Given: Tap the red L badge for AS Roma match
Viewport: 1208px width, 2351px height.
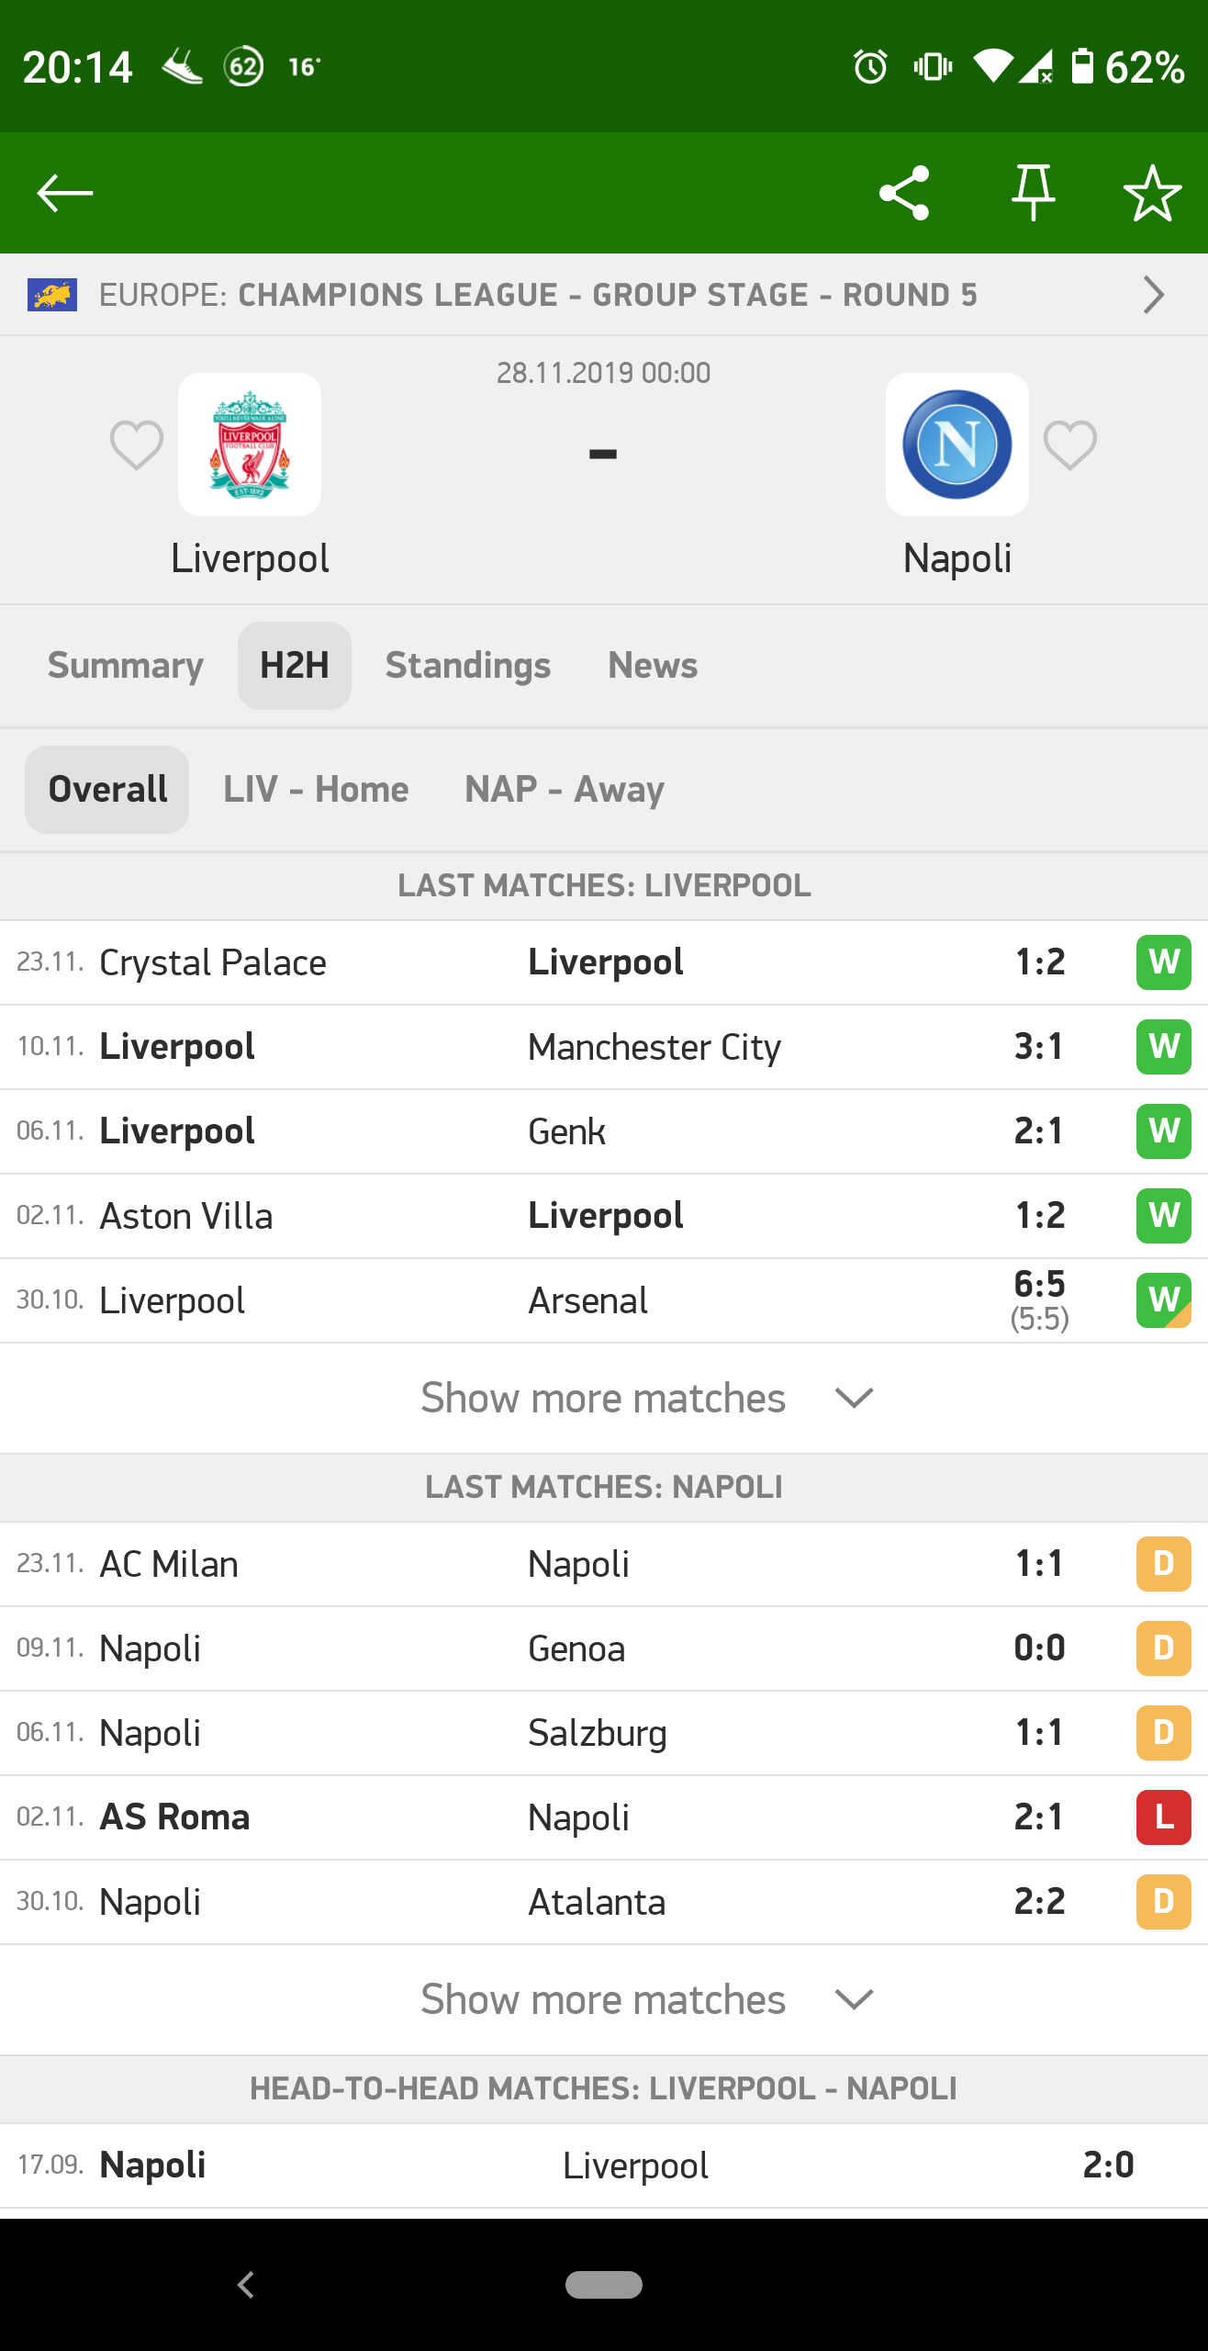Looking at the screenshot, I should tap(1163, 1817).
